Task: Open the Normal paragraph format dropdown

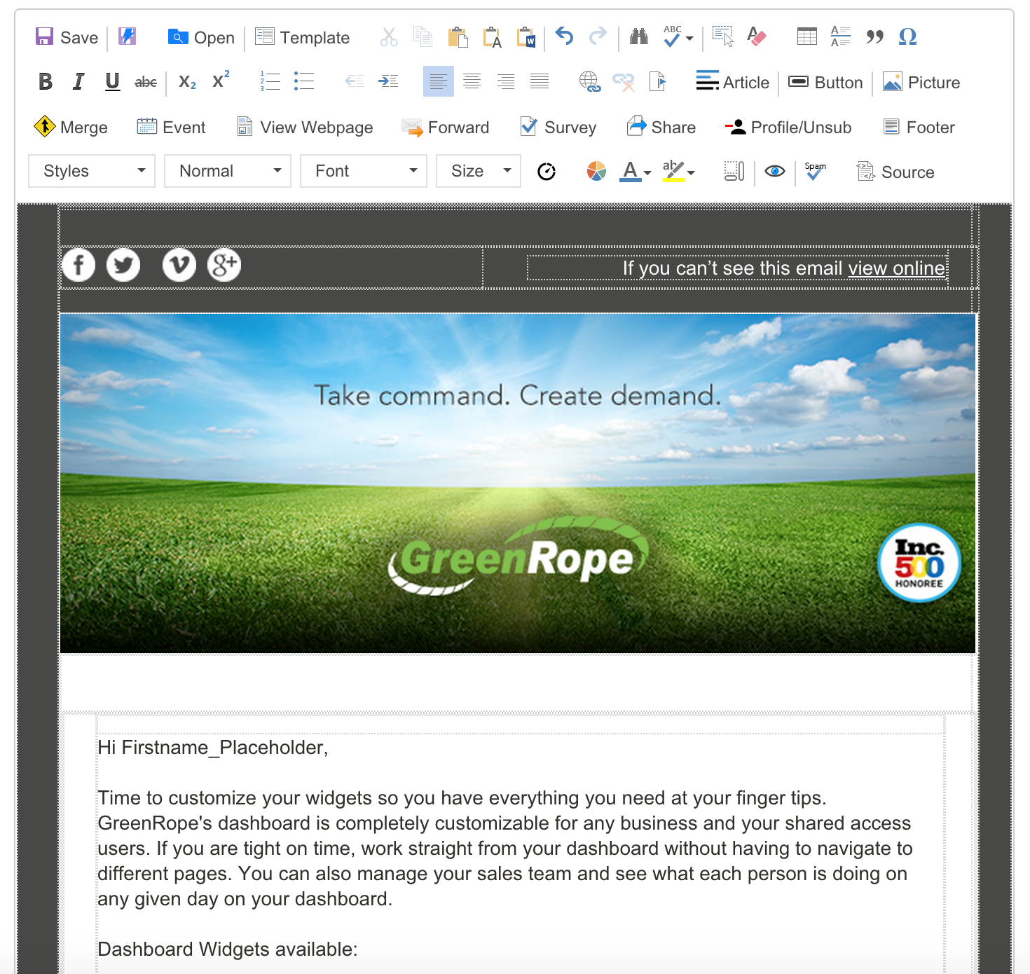Action: pos(228,171)
